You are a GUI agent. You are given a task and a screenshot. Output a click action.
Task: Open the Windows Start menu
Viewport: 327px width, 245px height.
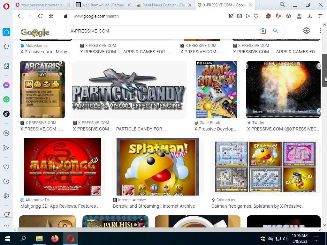pos(8,239)
